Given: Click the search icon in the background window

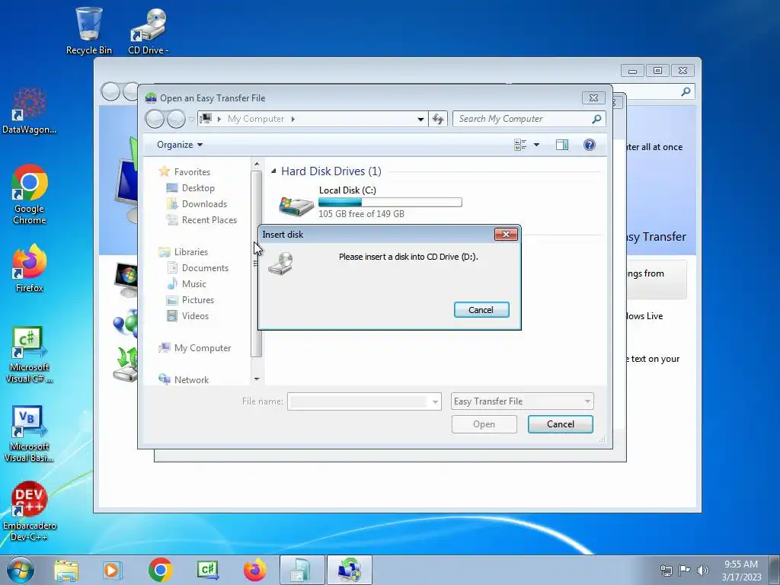Looking at the screenshot, I should pos(686,91).
